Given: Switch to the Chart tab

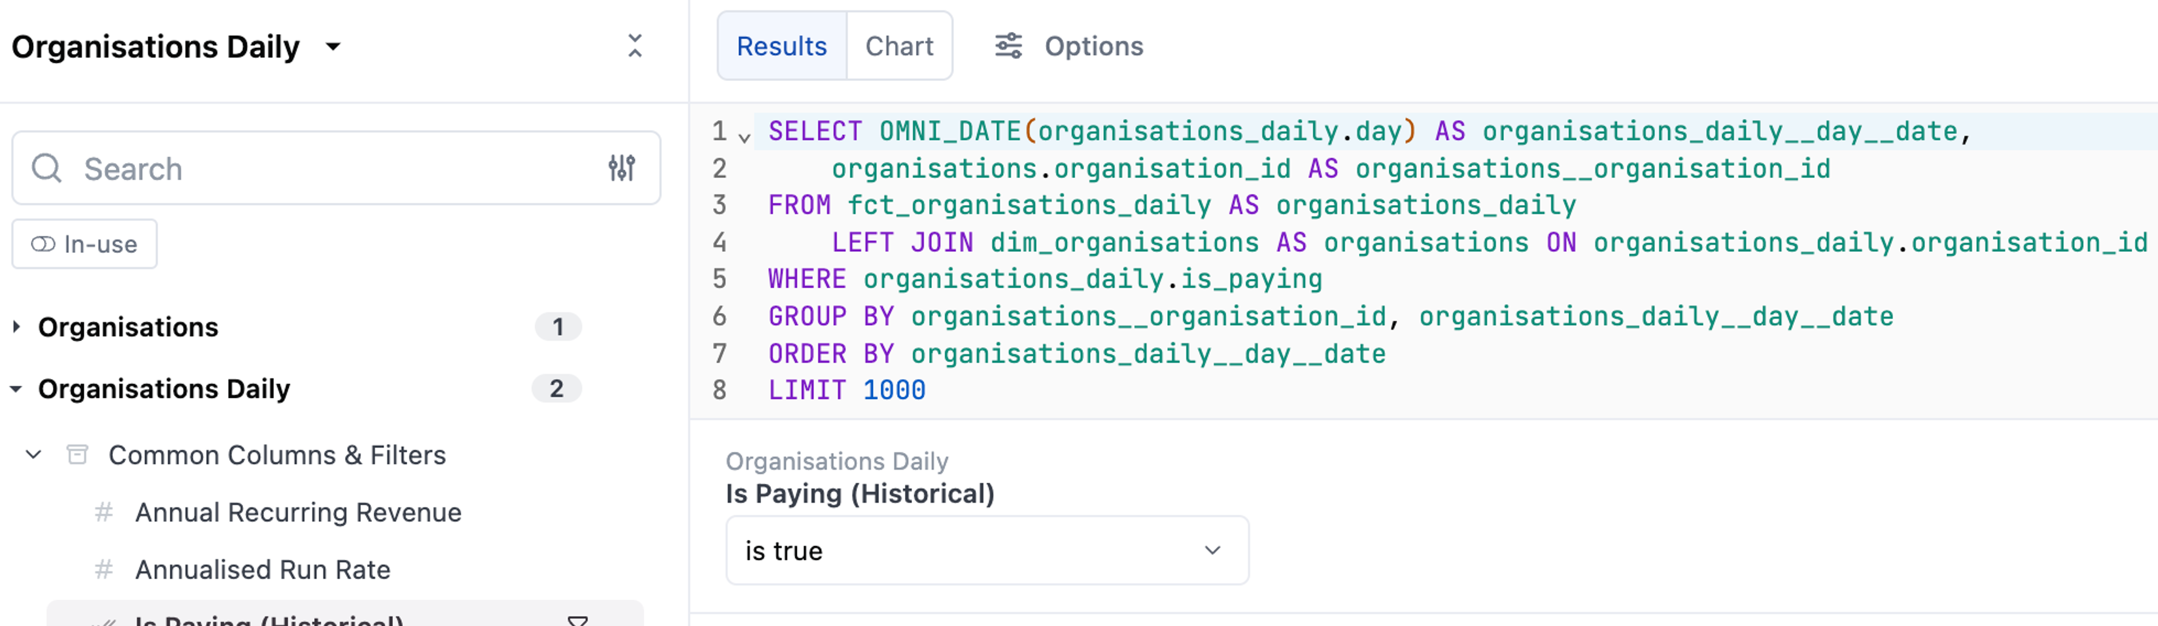Looking at the screenshot, I should pos(899,46).
